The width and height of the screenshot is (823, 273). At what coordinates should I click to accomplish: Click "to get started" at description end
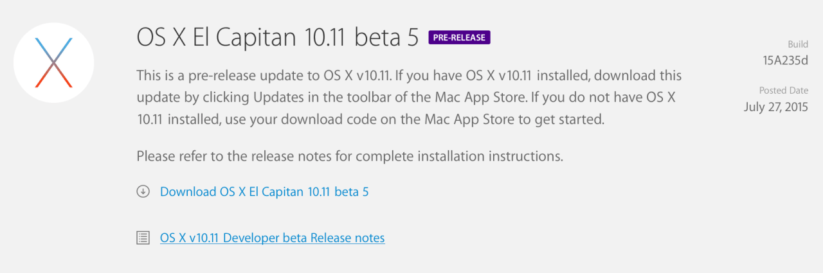571,120
